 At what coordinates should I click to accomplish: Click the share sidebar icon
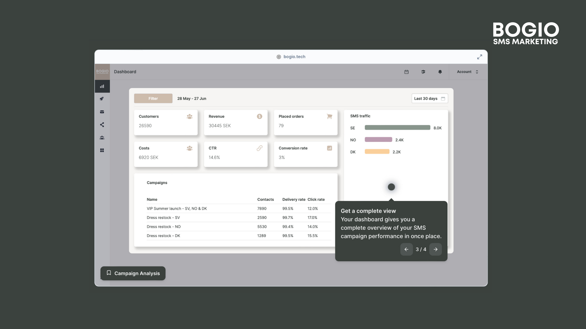click(102, 125)
